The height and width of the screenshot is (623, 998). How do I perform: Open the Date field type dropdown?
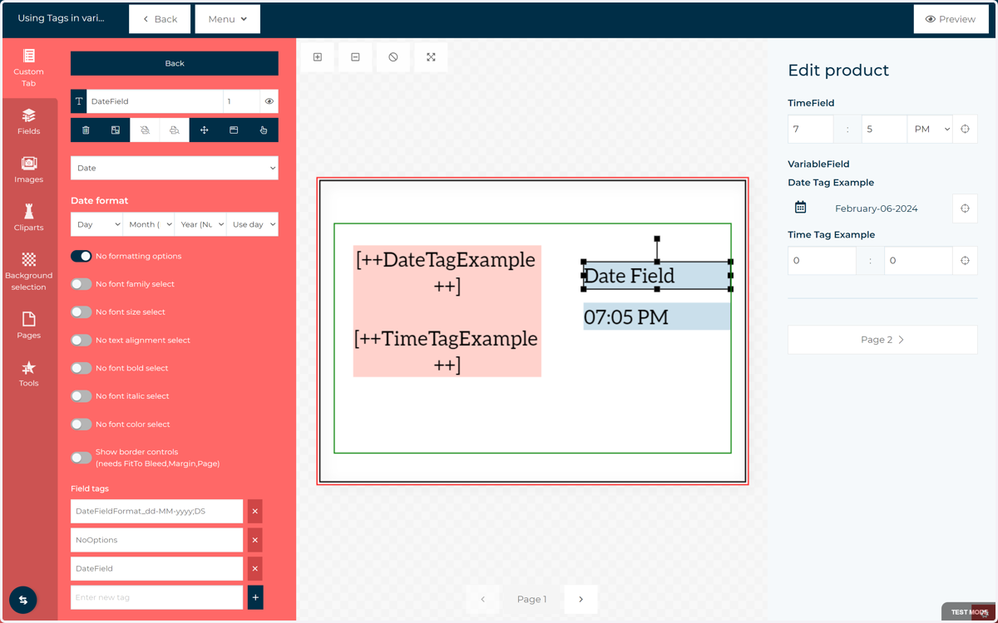pyautogui.click(x=175, y=168)
